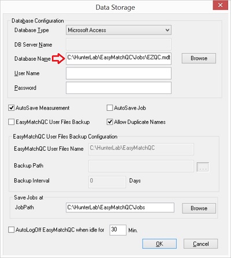Click the DB Server Name field
Screen dimensions: 231x258
tap(118, 44)
